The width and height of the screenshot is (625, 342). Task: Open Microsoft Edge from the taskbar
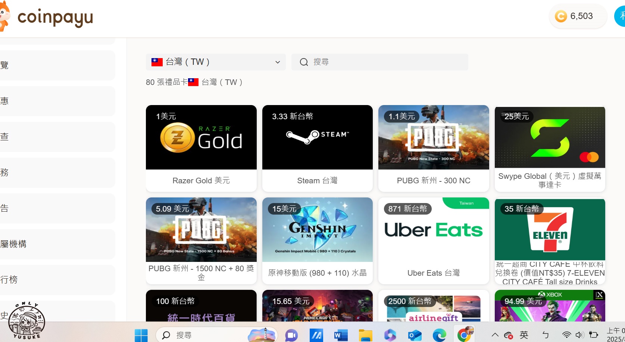439,335
